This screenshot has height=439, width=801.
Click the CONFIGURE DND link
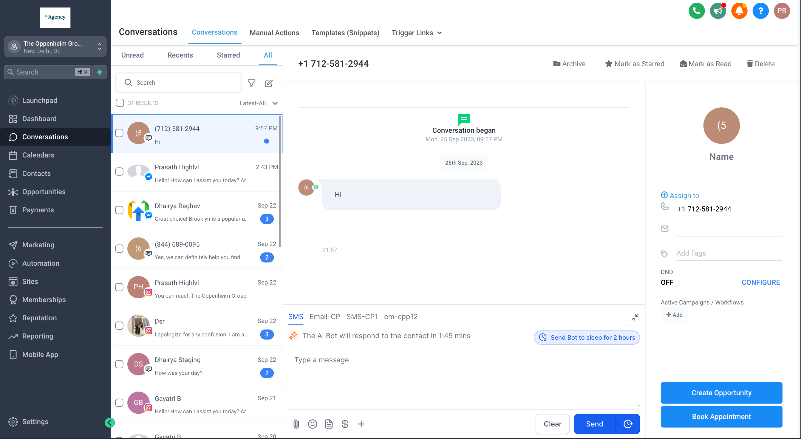(760, 282)
